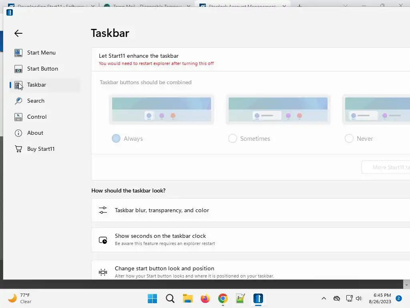Click the volume speaker tray icon
The height and width of the screenshot is (308, 410).
pos(359,298)
